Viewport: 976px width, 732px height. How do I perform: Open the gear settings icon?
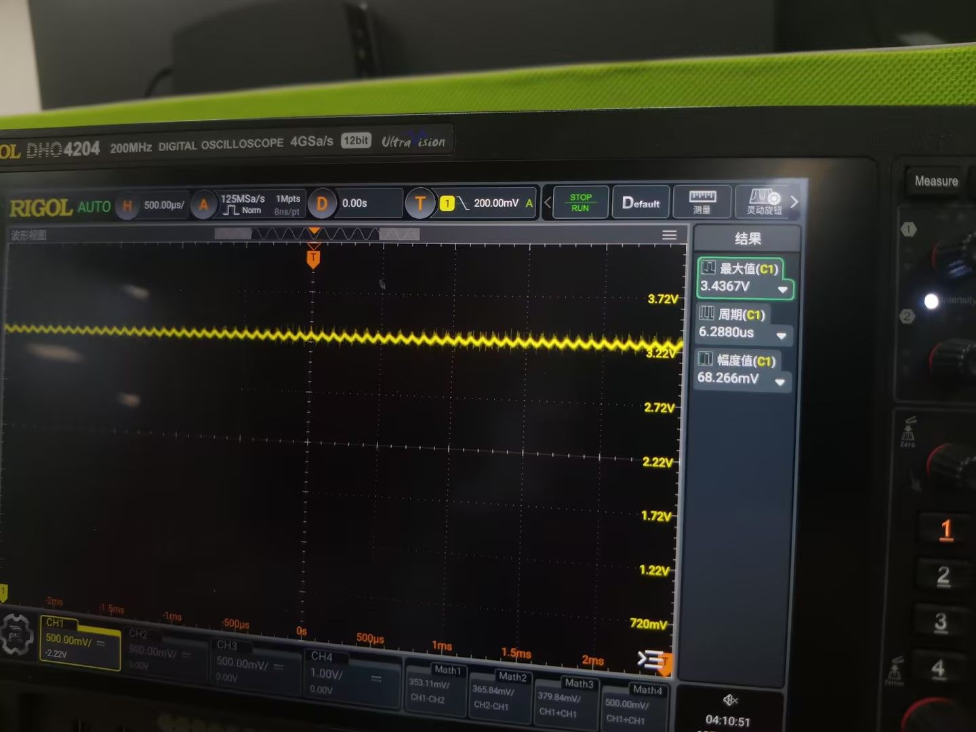[16, 635]
